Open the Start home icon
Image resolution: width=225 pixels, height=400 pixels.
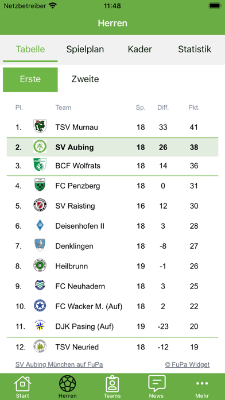click(22, 384)
